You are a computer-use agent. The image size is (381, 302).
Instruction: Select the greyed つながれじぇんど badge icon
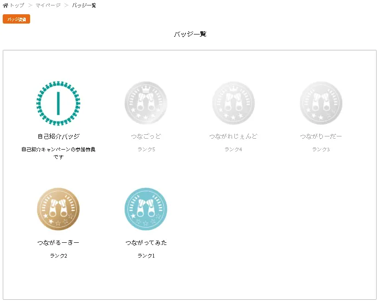[233, 103]
